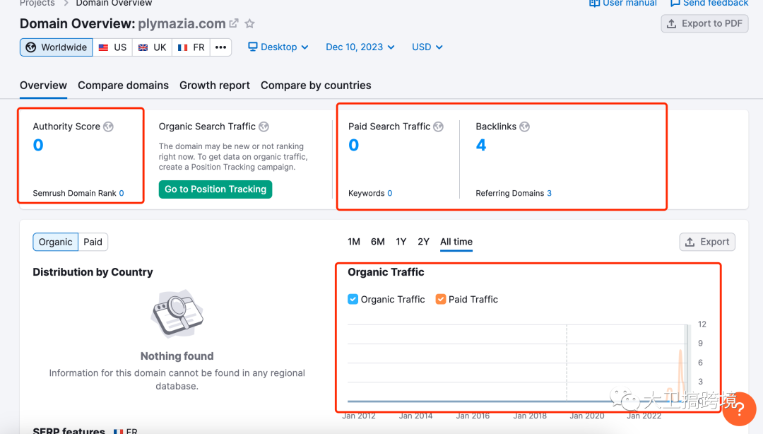Screen dimensions: 763x434
Task: Open the orange help chat bubble
Action: (x=739, y=409)
